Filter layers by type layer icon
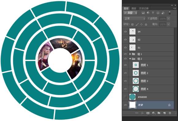Image resolution: width=178 pixels, height=121 pixels. tap(153, 13)
